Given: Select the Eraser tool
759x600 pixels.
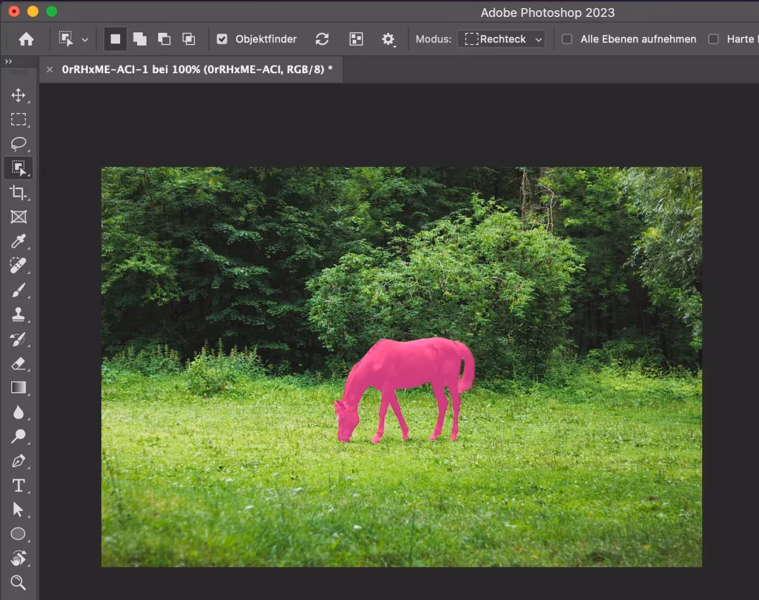Looking at the screenshot, I should click(19, 364).
